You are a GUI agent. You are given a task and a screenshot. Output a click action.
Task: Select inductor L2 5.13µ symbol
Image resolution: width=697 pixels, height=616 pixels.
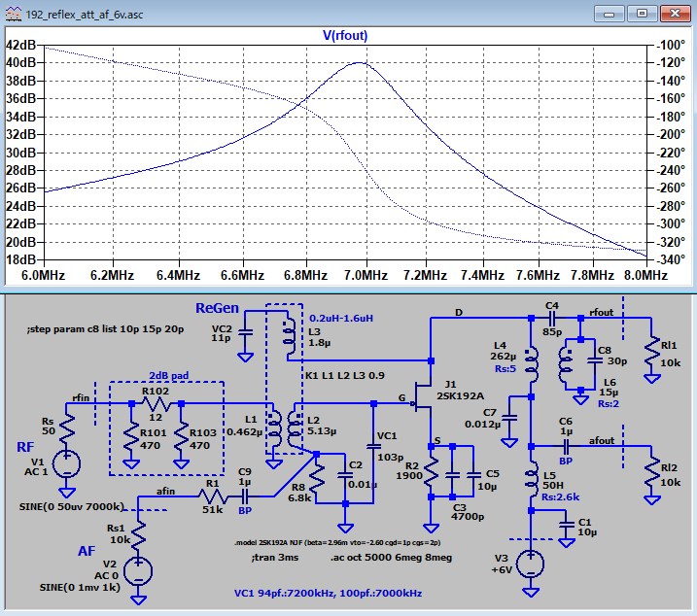click(296, 428)
